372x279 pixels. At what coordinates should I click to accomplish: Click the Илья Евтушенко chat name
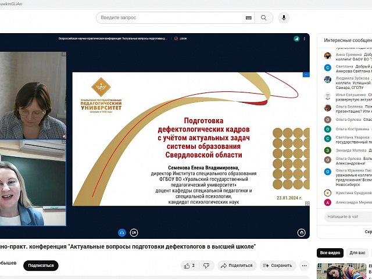[350, 95]
